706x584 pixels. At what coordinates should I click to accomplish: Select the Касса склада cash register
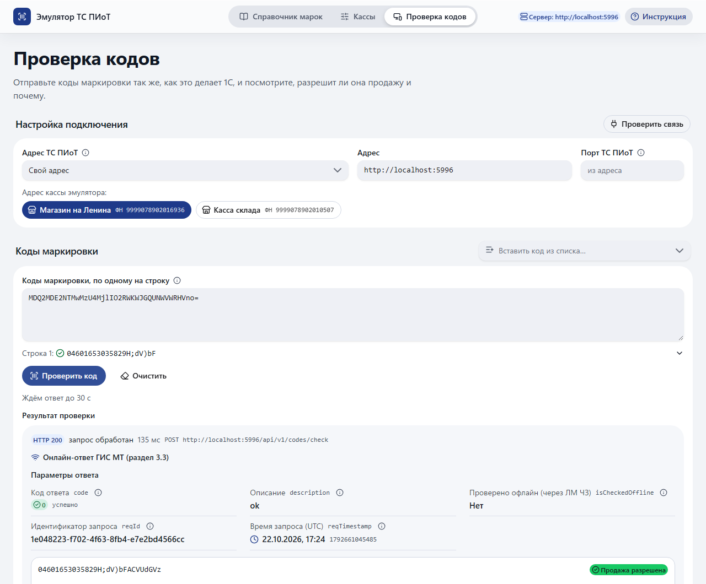pyautogui.click(x=269, y=210)
